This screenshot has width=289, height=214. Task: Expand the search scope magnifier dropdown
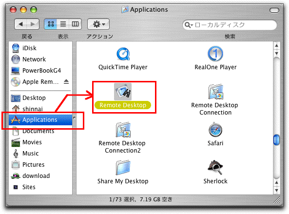click(189, 25)
